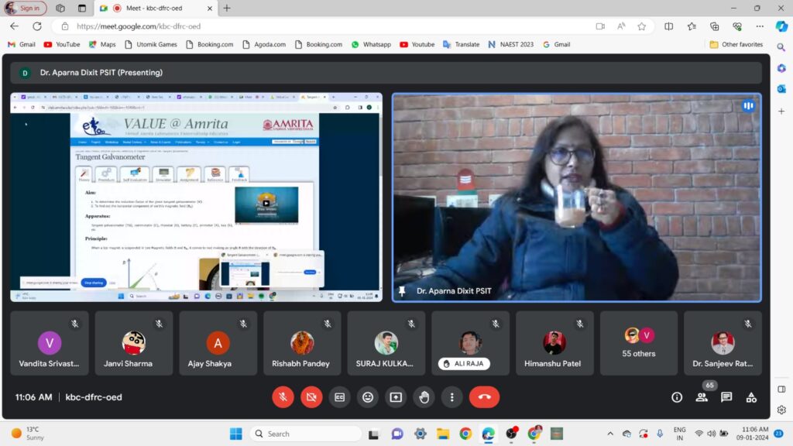This screenshot has height=446, width=793.
Task: Add this page to favorites star icon
Action: click(x=642, y=26)
